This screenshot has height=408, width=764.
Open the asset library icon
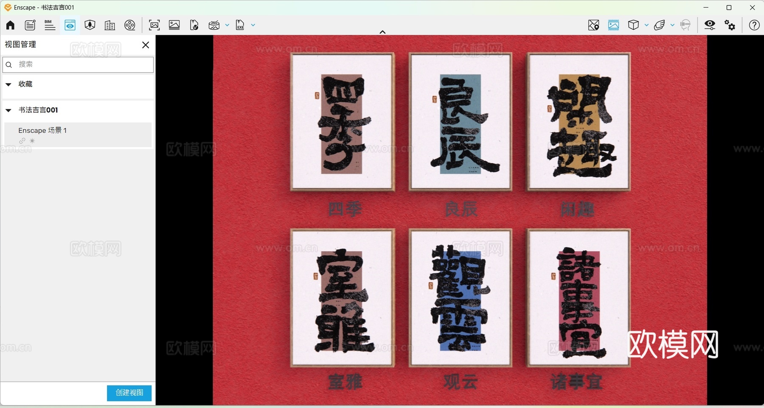pos(90,25)
